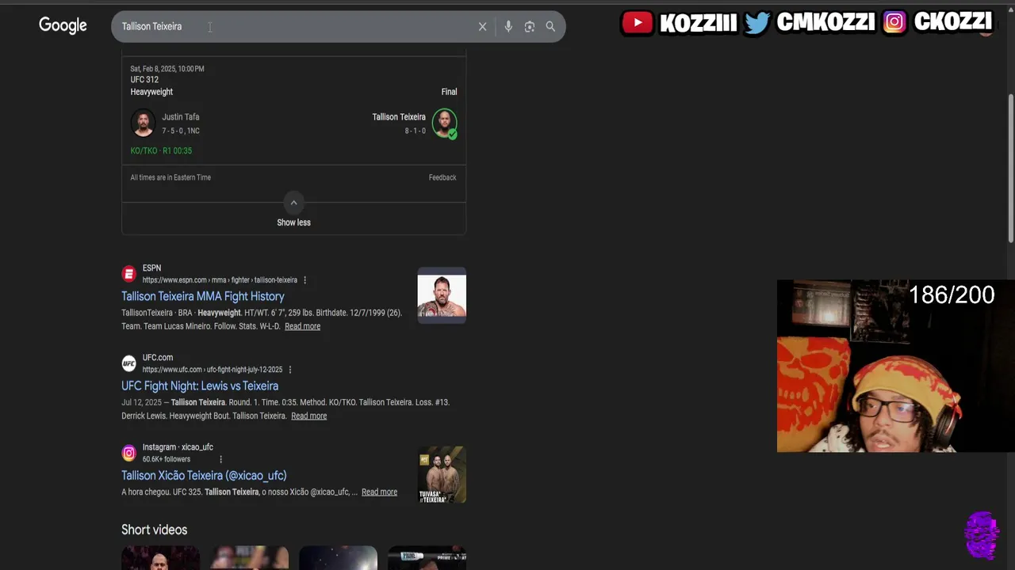The width and height of the screenshot is (1015, 570).
Task: Submit search with the magnifier icon
Action: pyautogui.click(x=550, y=26)
